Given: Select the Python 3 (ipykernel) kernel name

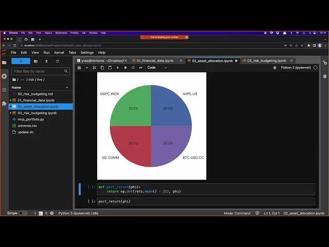Looking at the screenshot, I should (x=296, y=67).
